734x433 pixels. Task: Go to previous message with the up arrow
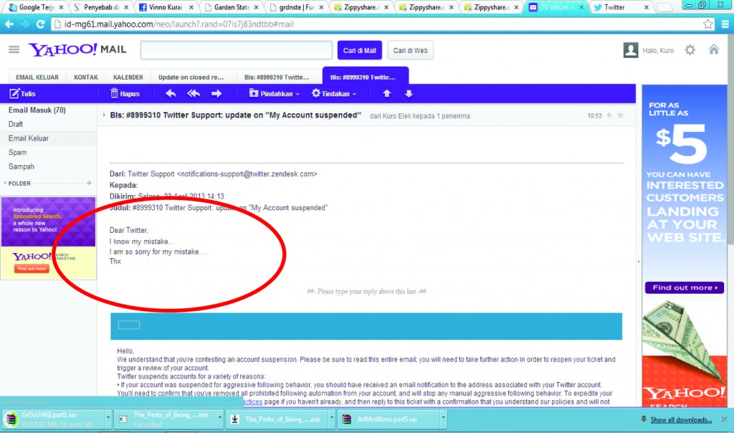(386, 94)
